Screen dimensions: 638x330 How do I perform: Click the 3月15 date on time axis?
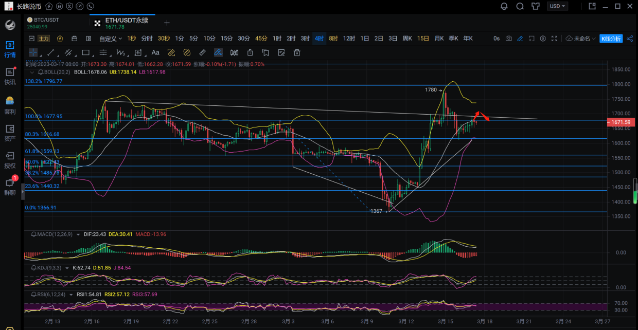click(x=445, y=321)
